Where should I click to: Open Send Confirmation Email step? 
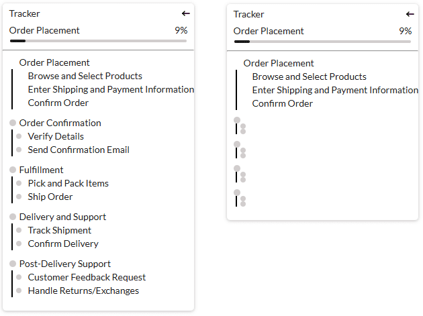click(79, 150)
